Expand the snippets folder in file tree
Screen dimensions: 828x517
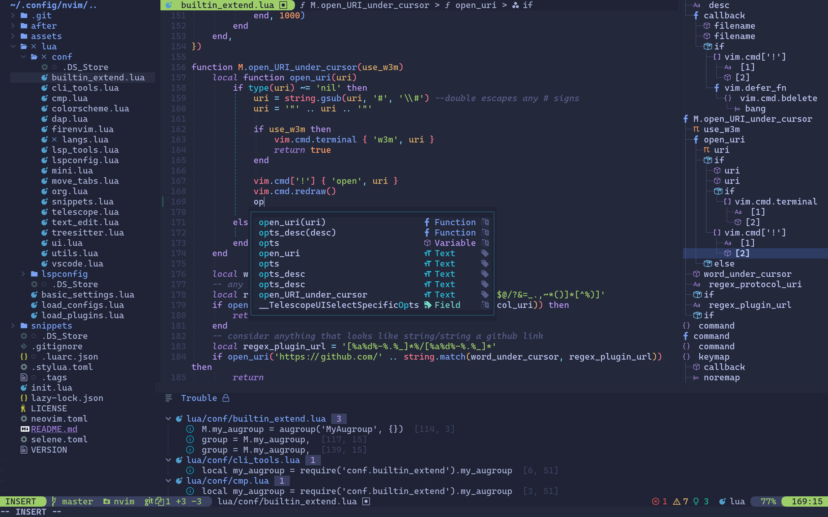click(13, 325)
